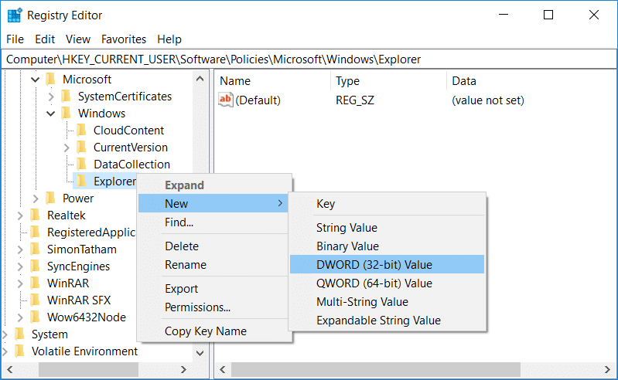This screenshot has height=380, width=618.
Task: Select the WinRAR SFX folder icon
Action: pyautogui.click(x=36, y=300)
